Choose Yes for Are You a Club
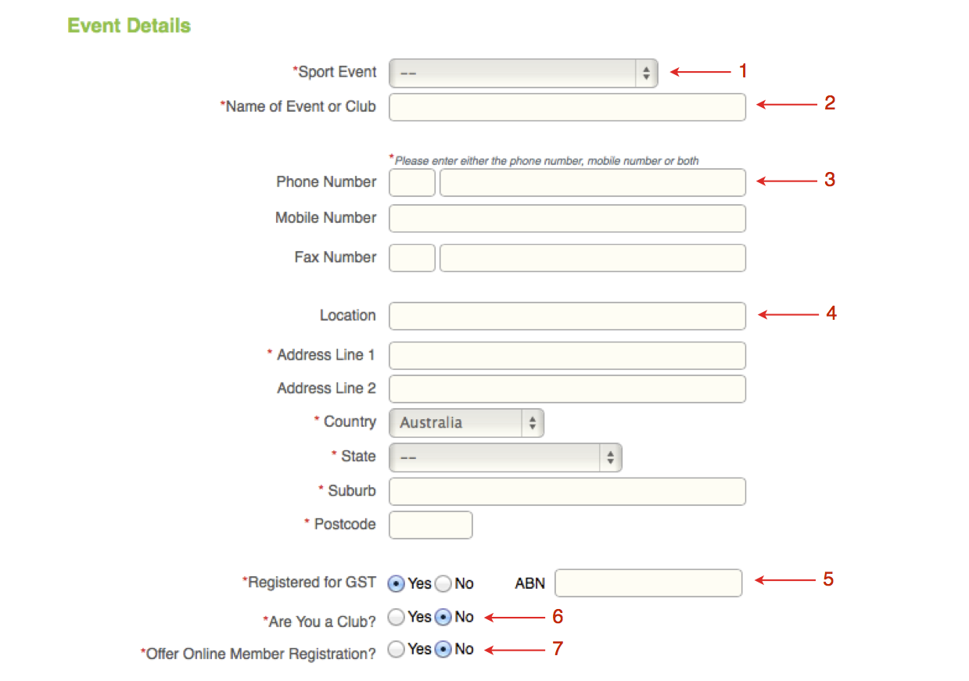This screenshot has height=681, width=969. click(397, 618)
